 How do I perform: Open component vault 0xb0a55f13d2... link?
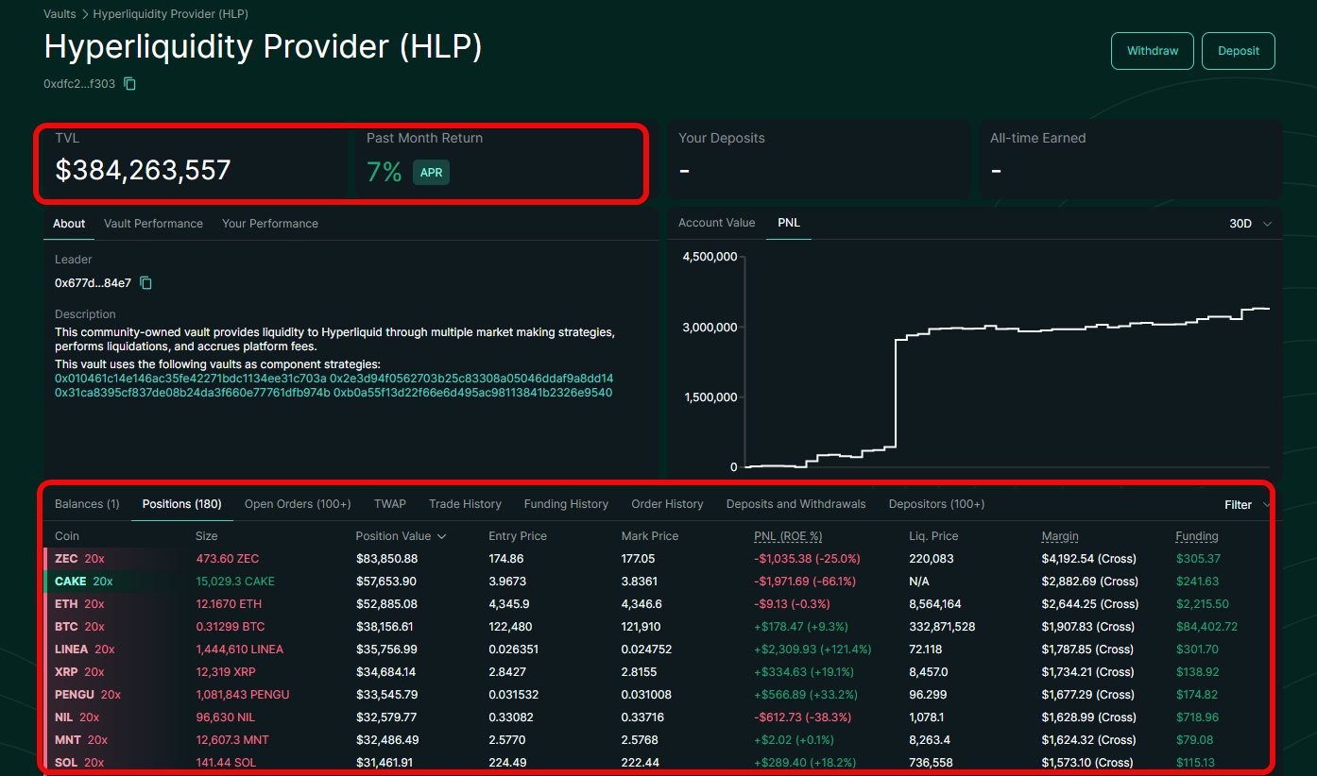(472, 393)
